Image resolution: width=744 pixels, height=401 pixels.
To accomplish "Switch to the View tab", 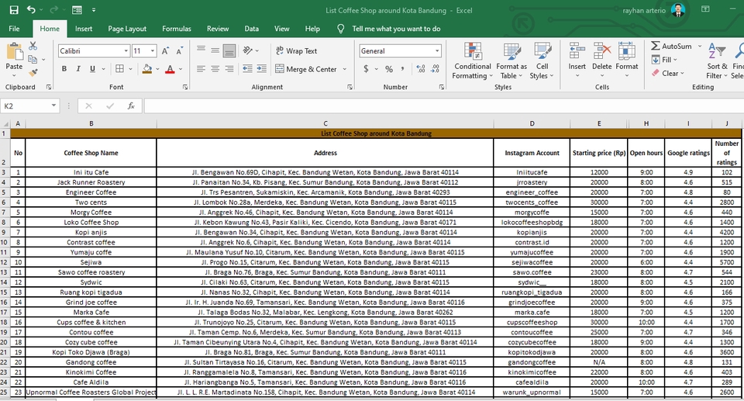I will pyautogui.click(x=282, y=29).
